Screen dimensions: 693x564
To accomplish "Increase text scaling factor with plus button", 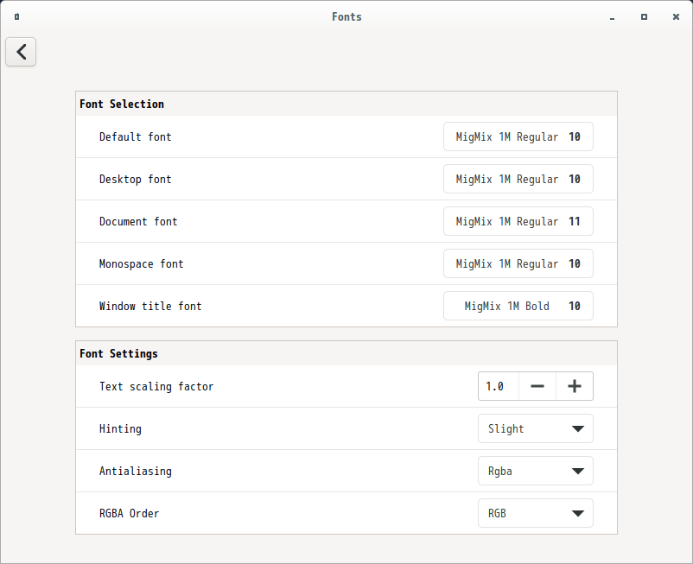I will pos(574,386).
